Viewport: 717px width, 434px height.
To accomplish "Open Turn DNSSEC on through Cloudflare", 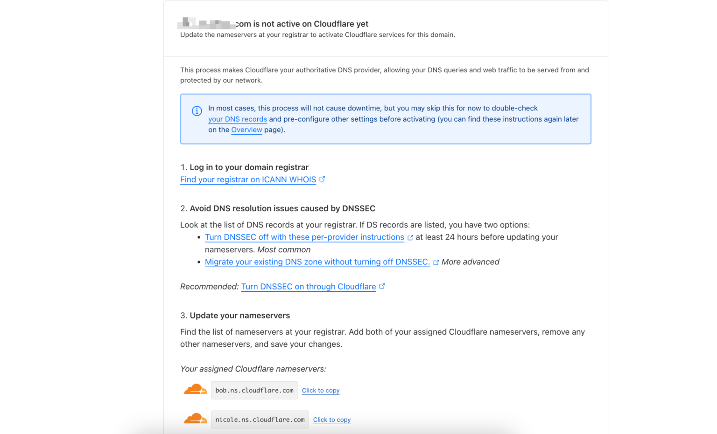I will pos(308,286).
